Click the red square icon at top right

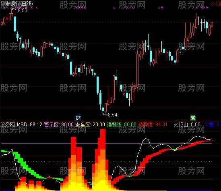pos(219,4)
